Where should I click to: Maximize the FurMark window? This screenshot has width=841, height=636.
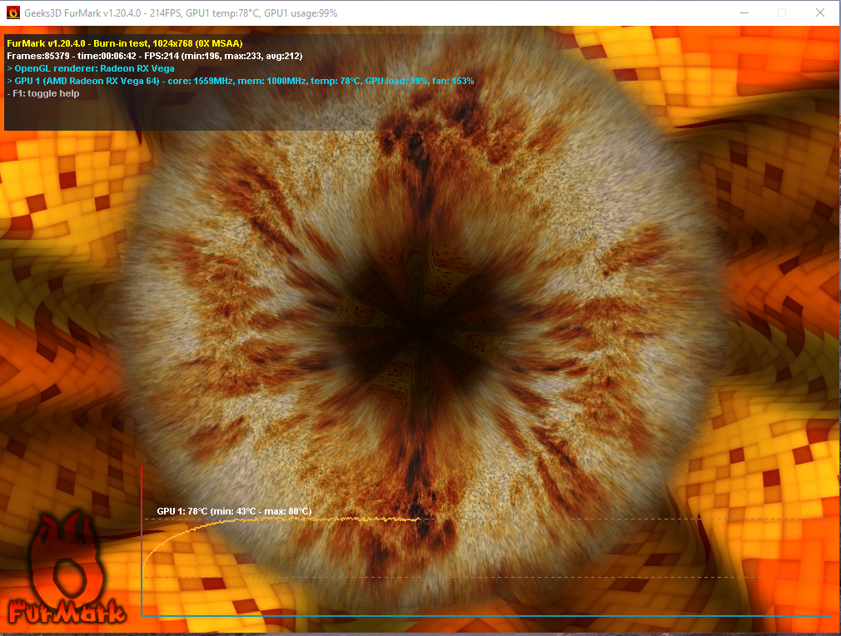click(x=782, y=12)
